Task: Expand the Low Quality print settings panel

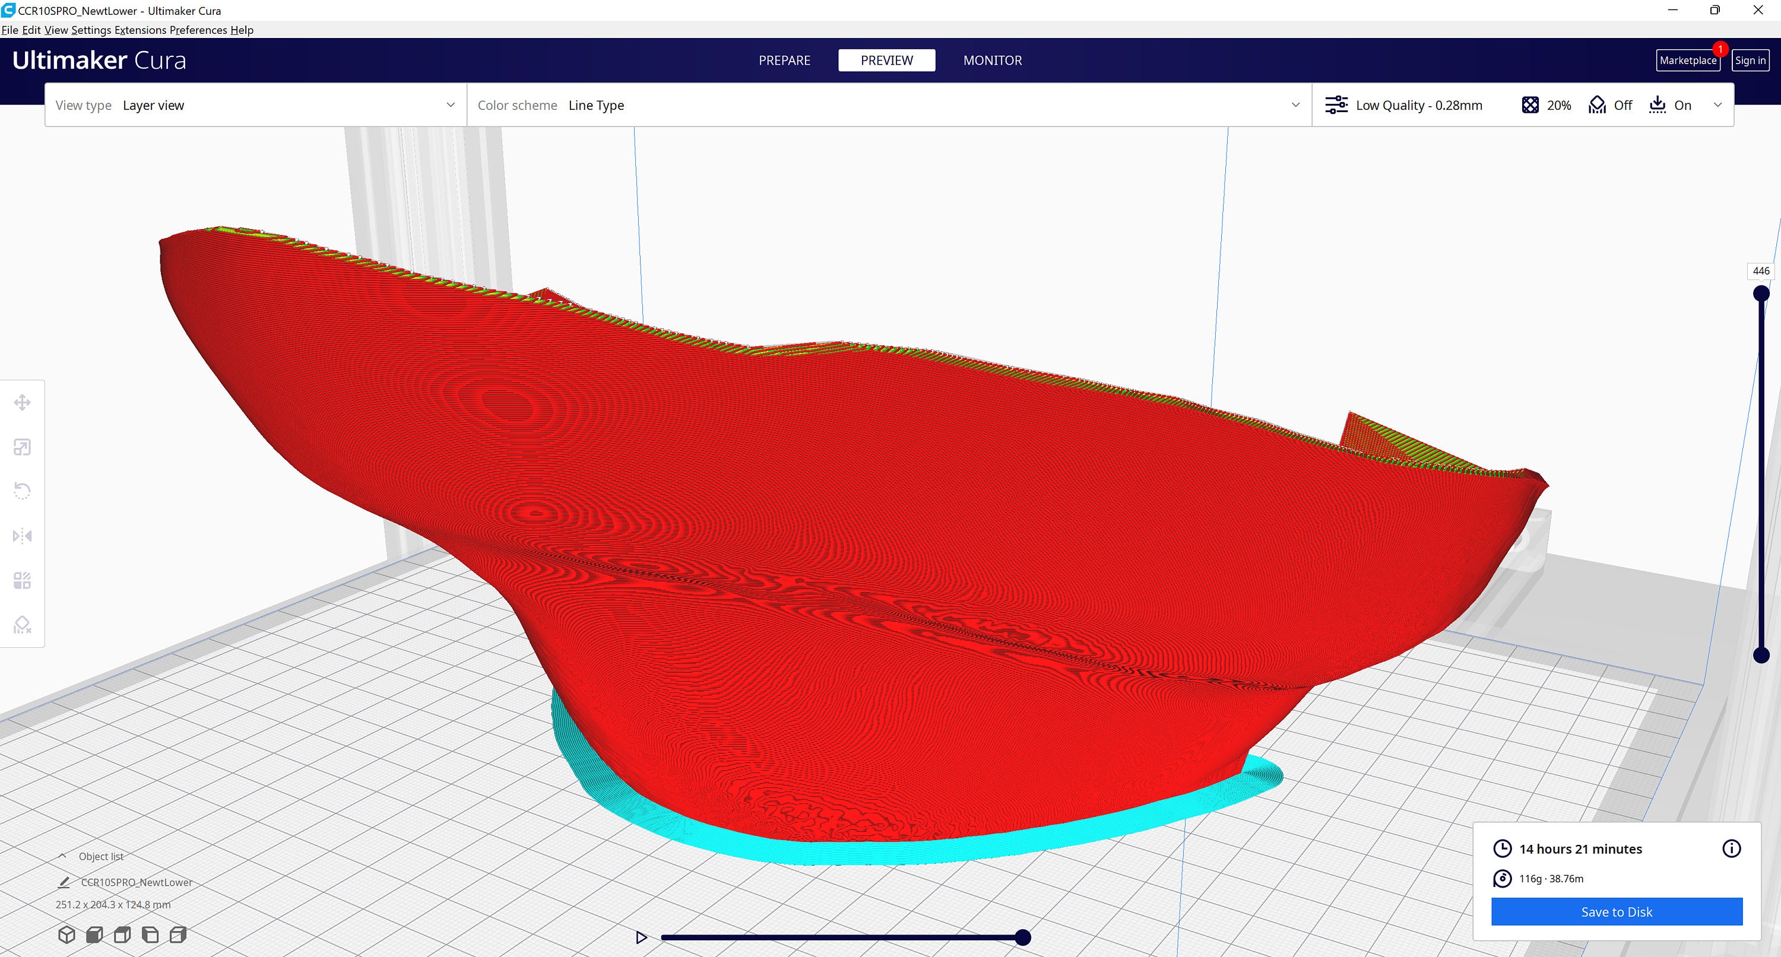Action: 1419,105
